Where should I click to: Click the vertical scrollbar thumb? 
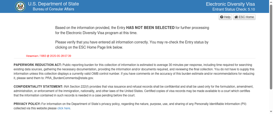tap(271, 47)
